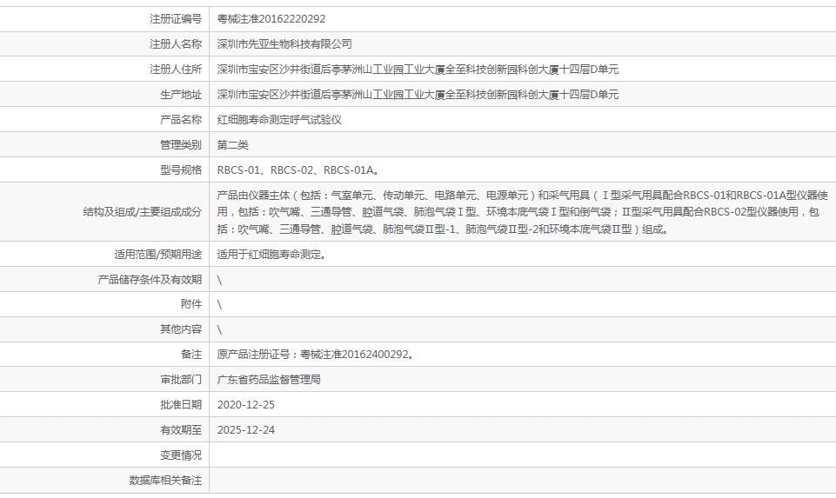Click the 管理类别 label
The image size is (836, 498).
click(x=181, y=145)
